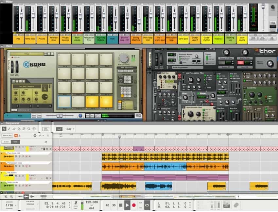Select the Pencil tool in sequencer toolbar
Screen dimensions: 278x212
click(9, 129)
